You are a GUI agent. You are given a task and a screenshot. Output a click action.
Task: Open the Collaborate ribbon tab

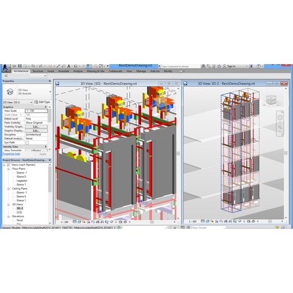click(x=115, y=71)
